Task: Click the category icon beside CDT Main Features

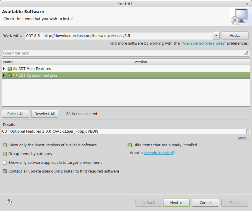Action: coord(15,68)
